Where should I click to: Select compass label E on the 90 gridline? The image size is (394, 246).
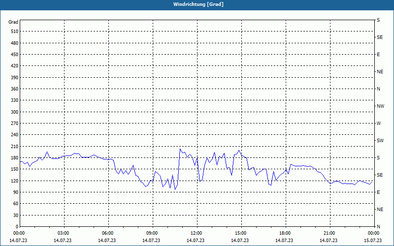tap(378, 192)
